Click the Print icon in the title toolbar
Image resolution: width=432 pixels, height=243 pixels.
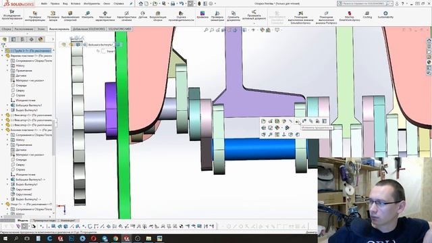tap(173, 3)
